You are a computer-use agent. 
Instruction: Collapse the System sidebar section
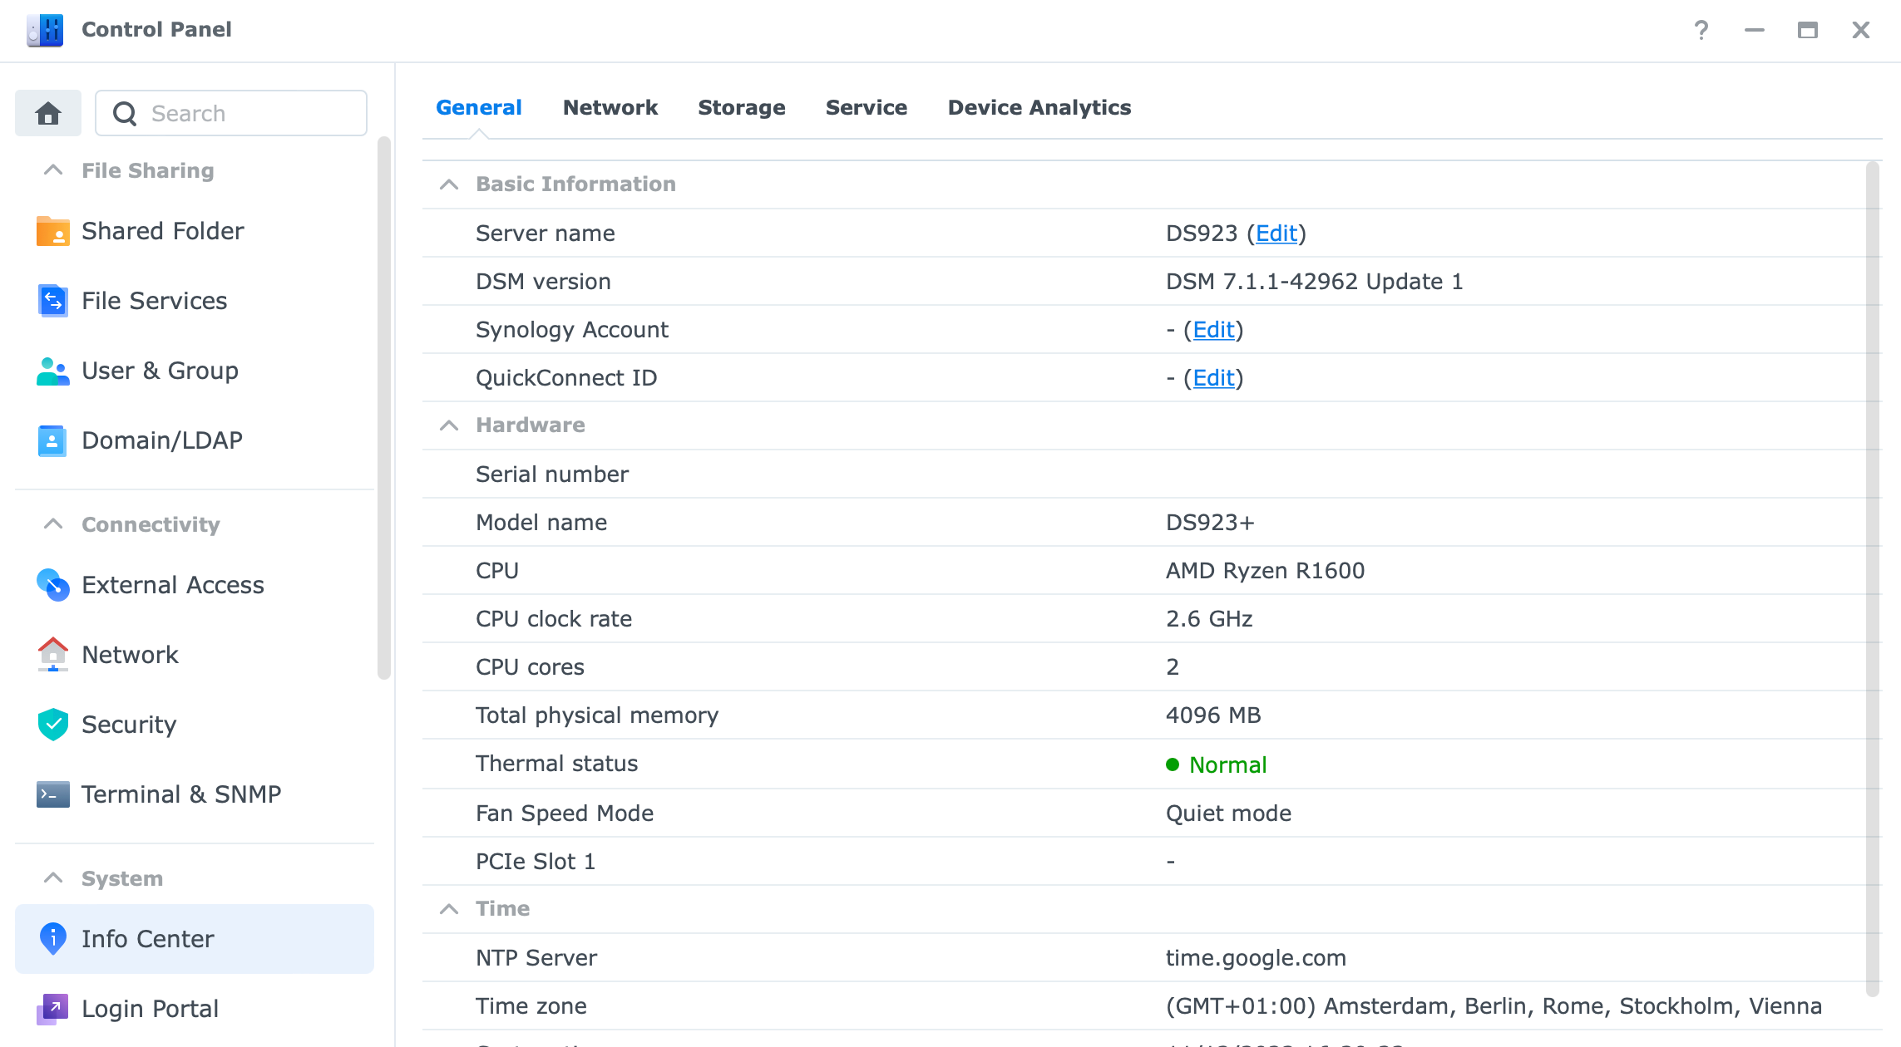pyautogui.click(x=53, y=878)
